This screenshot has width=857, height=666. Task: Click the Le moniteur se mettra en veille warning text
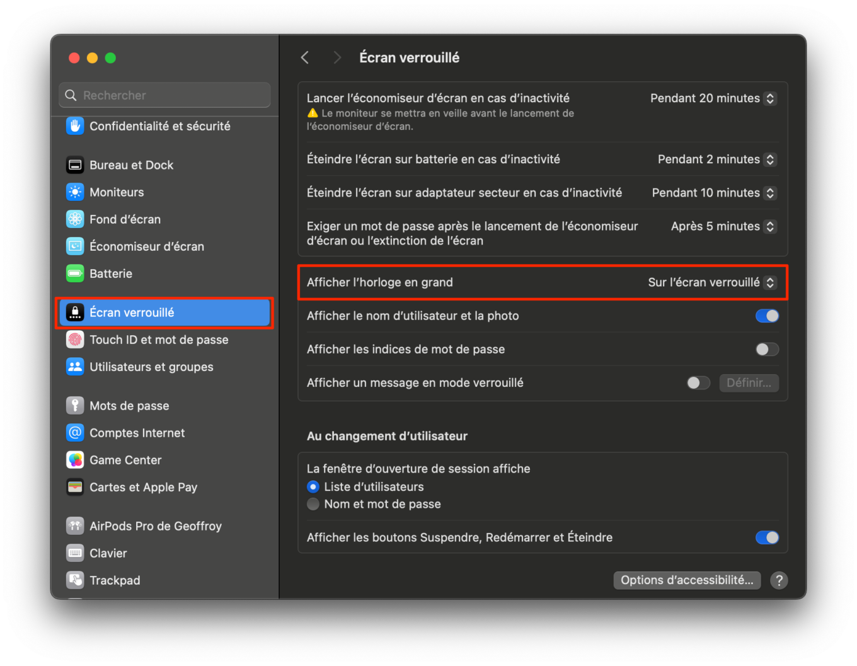[440, 120]
